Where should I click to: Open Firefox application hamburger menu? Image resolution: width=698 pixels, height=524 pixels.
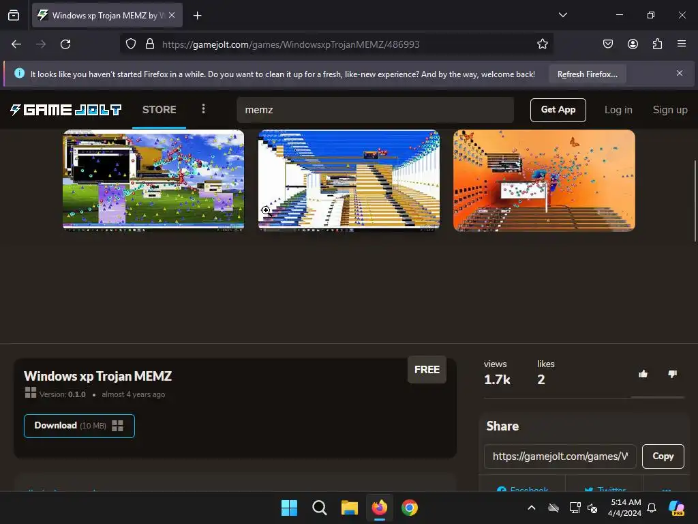pyautogui.click(x=682, y=44)
